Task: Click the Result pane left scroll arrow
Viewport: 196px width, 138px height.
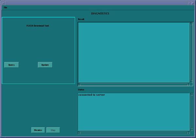Action: (x=79, y=85)
